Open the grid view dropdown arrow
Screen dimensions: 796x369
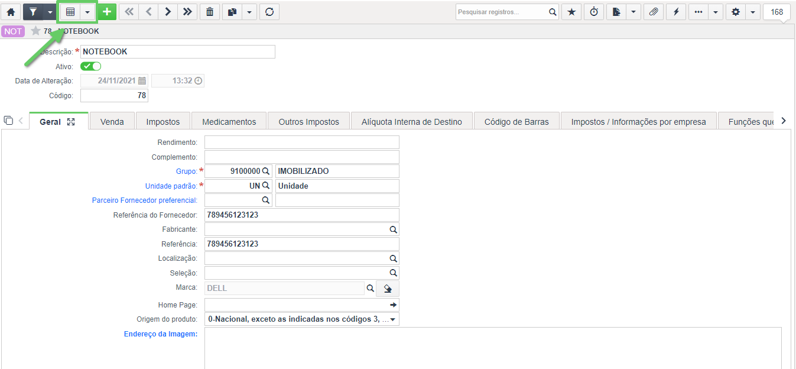point(87,12)
